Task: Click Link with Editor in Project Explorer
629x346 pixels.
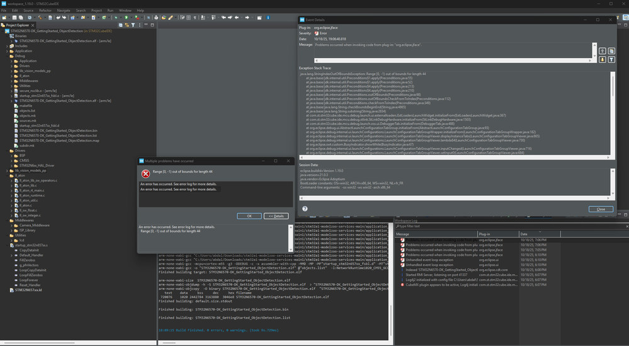Action: tap(127, 25)
